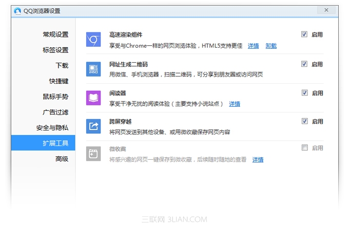Open the 阅读器 详情 link
Viewport: 349px width, 226px height.
click(x=235, y=104)
